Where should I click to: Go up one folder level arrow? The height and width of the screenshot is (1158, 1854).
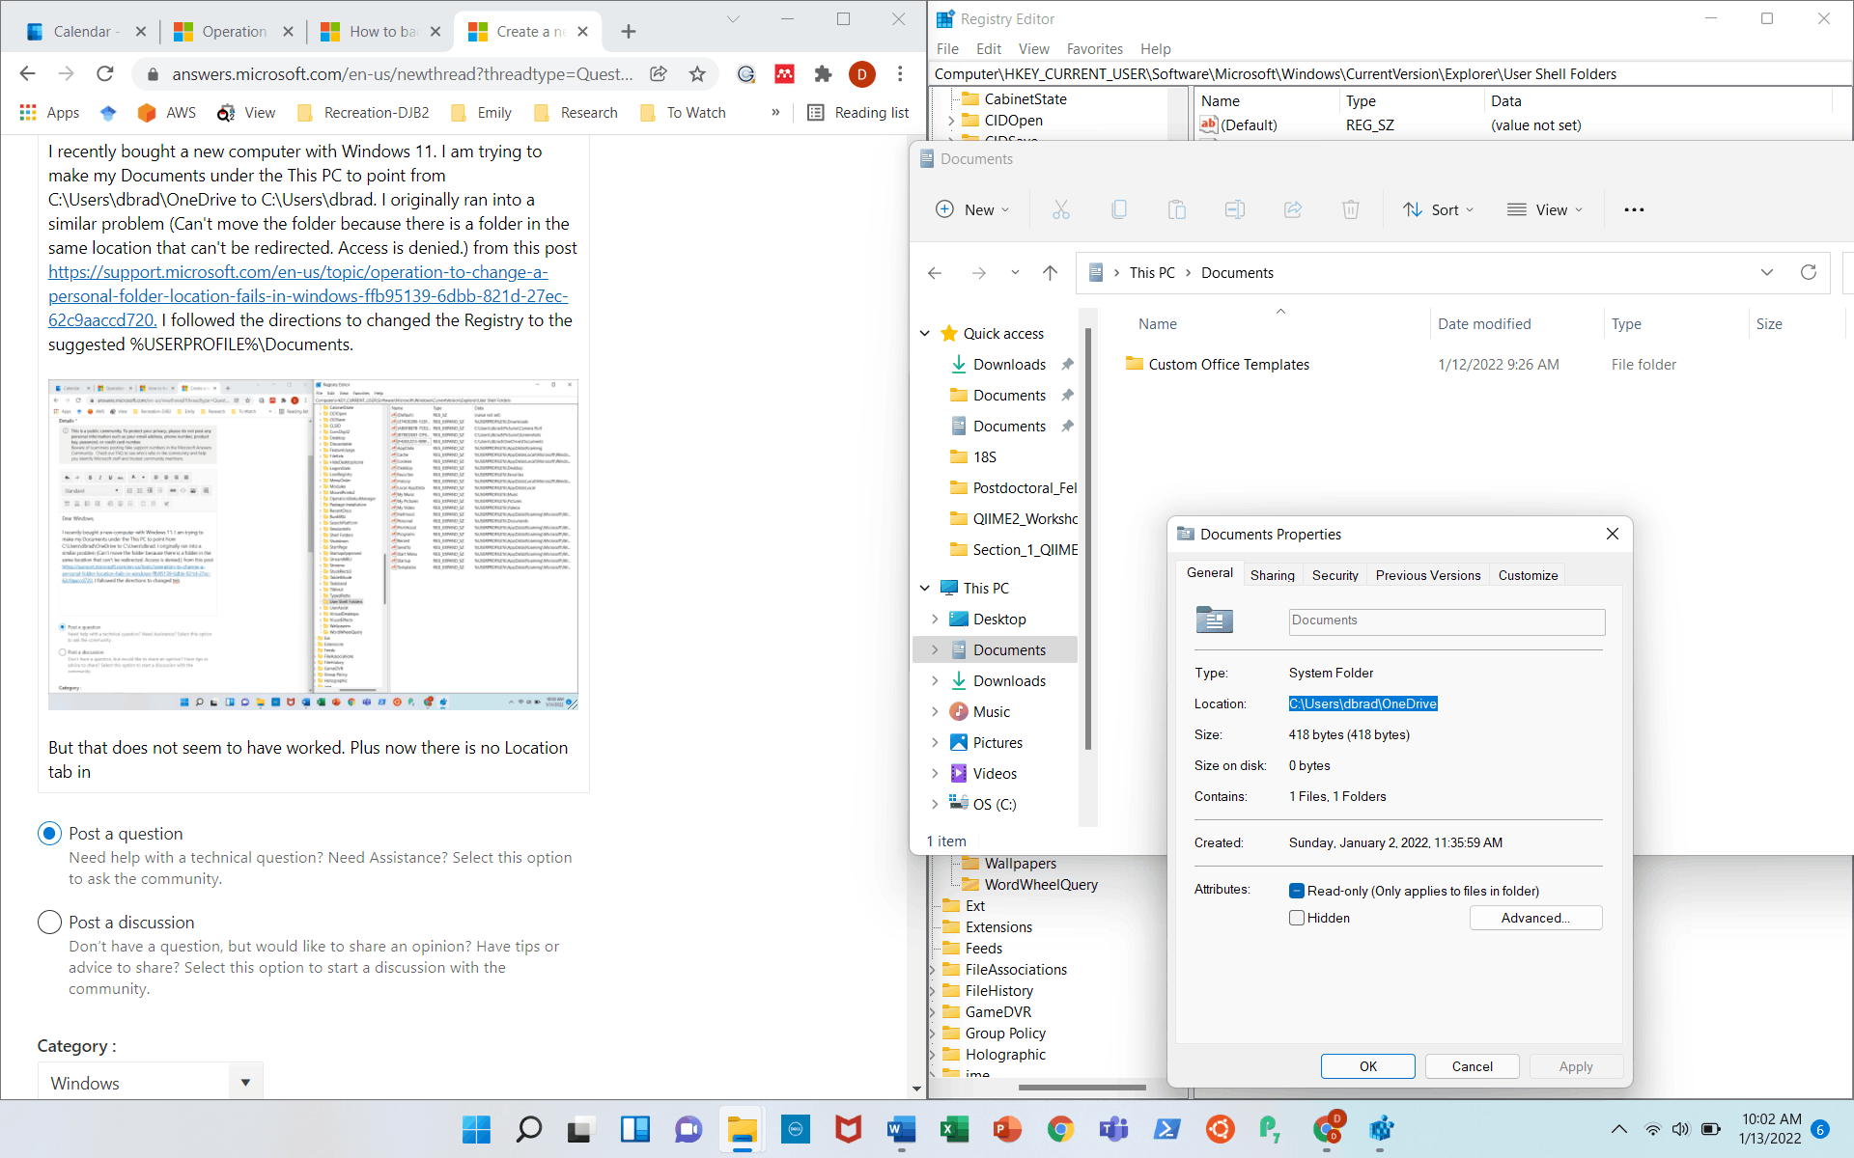pos(1050,273)
